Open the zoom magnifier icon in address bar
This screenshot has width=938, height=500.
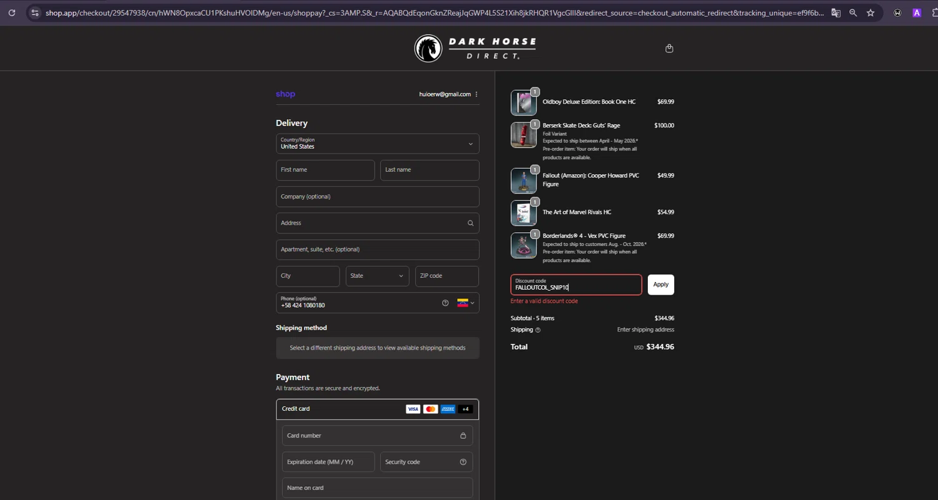[853, 12]
